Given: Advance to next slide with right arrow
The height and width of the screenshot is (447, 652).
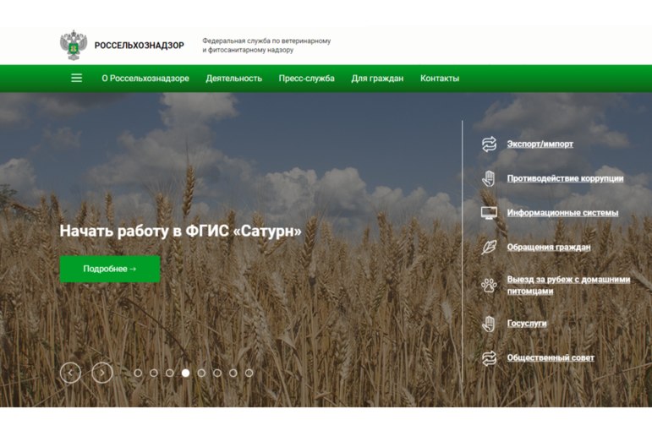Looking at the screenshot, I should (x=102, y=373).
